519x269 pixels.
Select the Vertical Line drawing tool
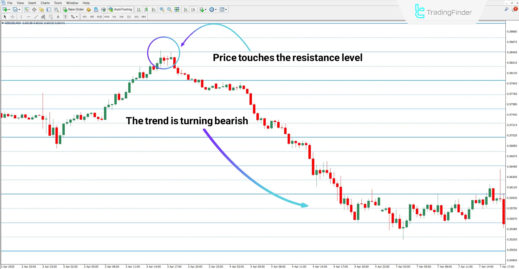(x=21, y=17)
